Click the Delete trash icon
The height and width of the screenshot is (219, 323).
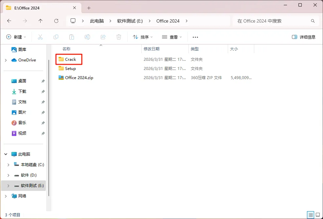click(119, 37)
